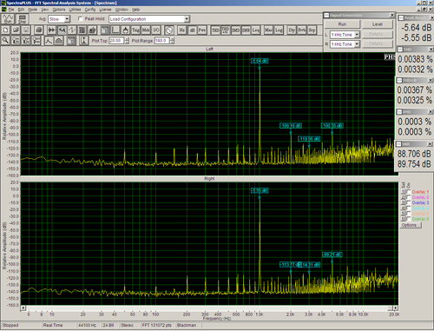
Task: Click the Overlay 1 set icon
Action: [404, 192]
